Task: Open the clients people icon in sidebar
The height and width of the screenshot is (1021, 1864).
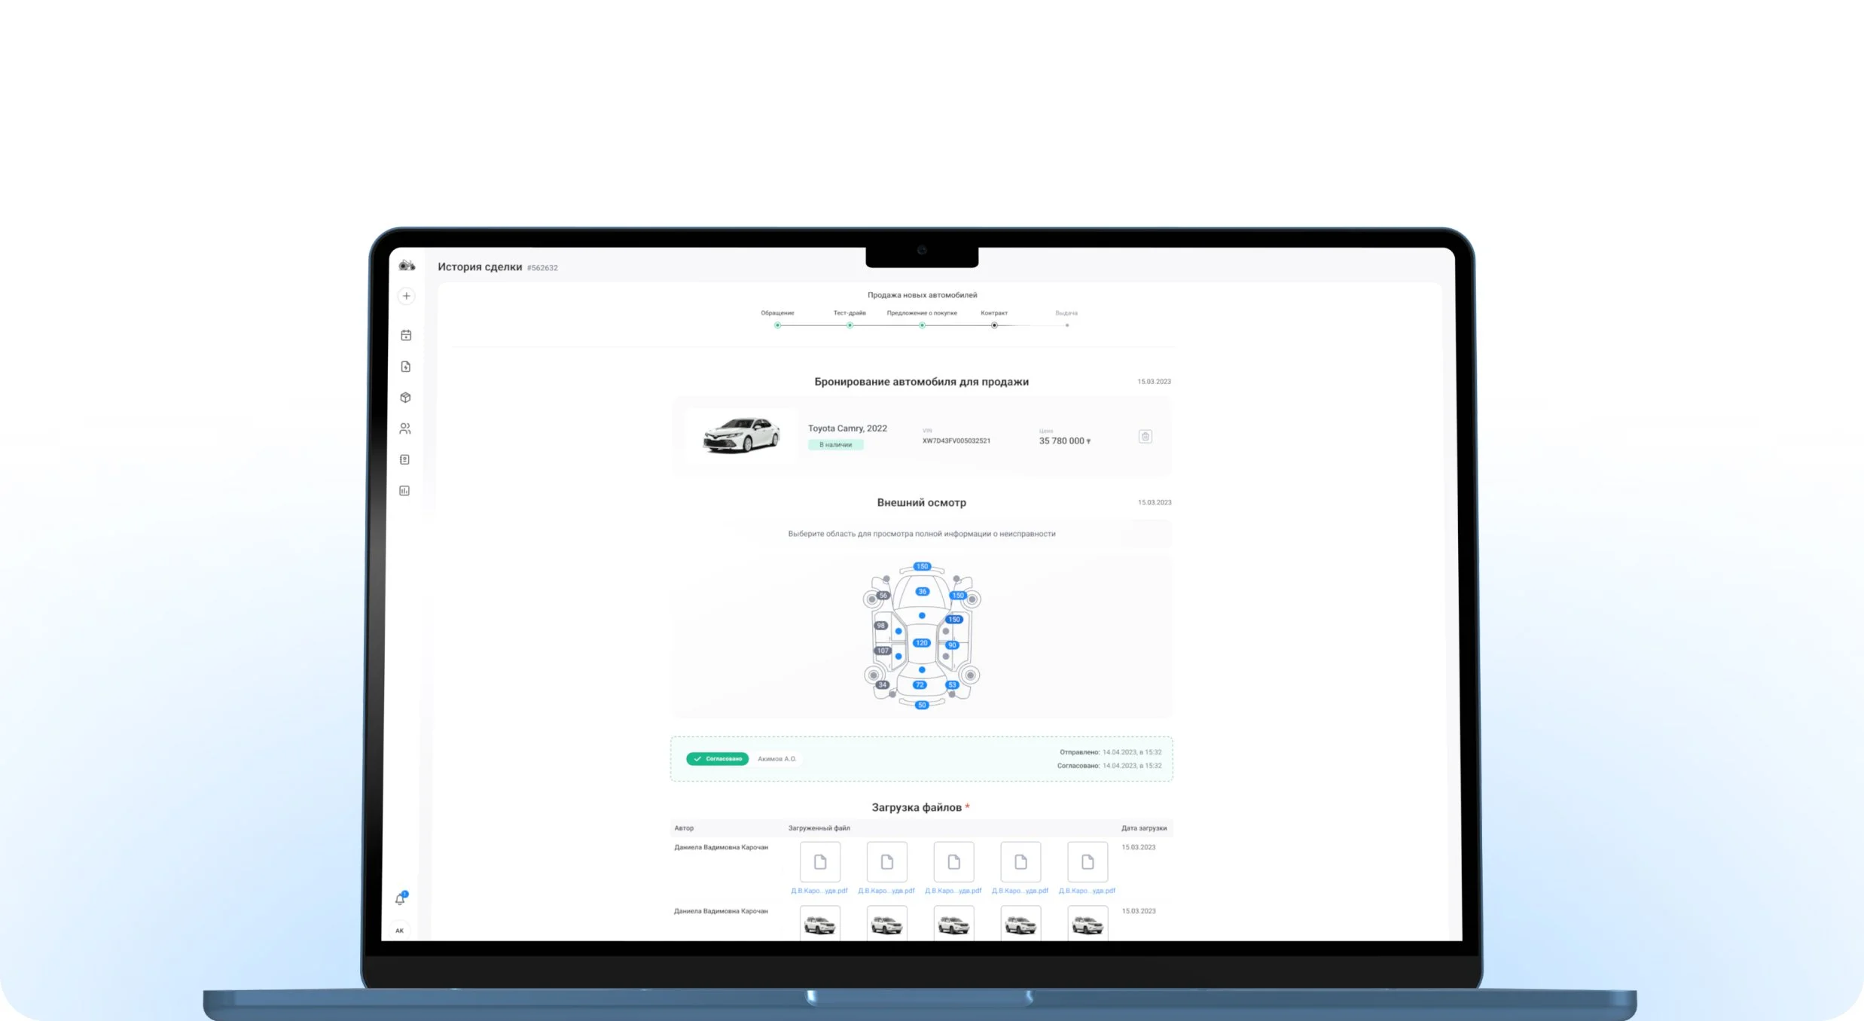Action: (405, 428)
